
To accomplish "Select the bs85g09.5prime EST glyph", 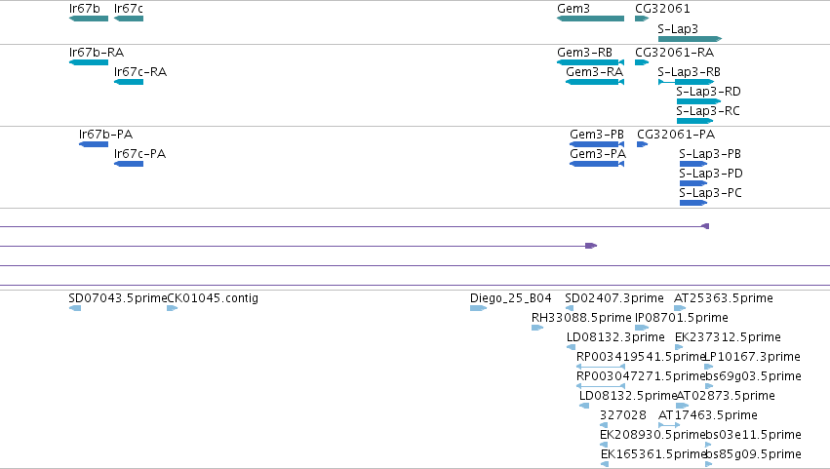I will click(709, 464).
